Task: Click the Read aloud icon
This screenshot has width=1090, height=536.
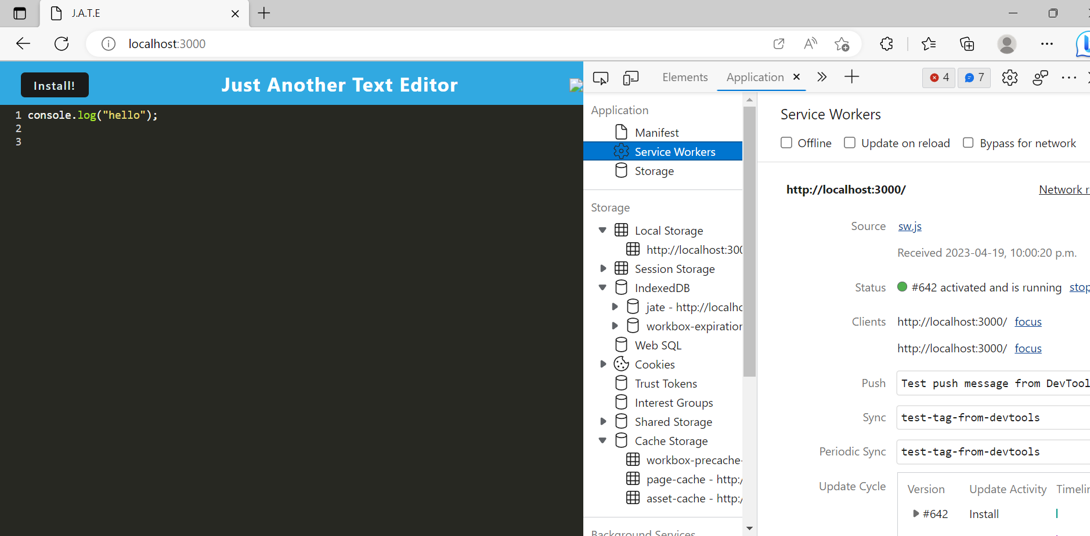Action: click(x=810, y=44)
